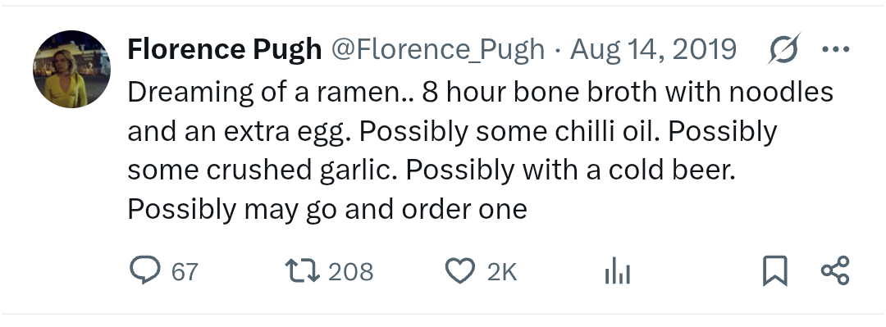Open the reply speech bubble icon
886x327 pixels.
tap(145, 270)
